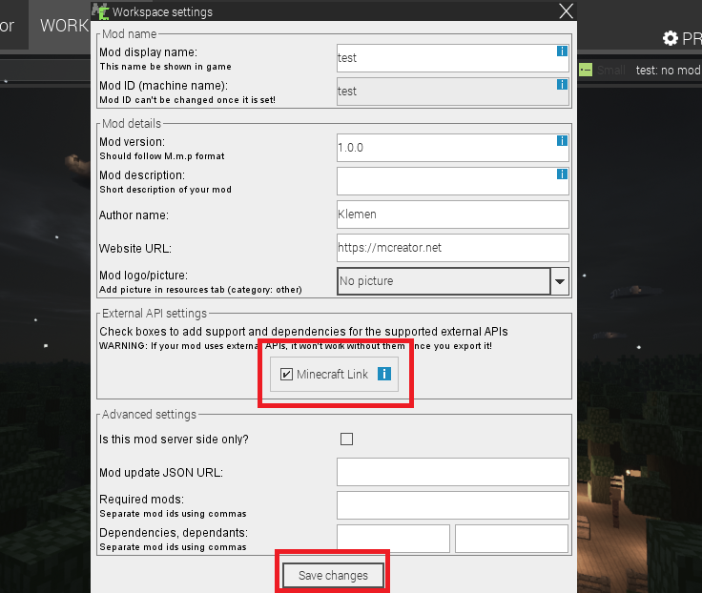Image resolution: width=702 pixels, height=593 pixels.
Task: Click the Mod ID text field
Action: [453, 92]
